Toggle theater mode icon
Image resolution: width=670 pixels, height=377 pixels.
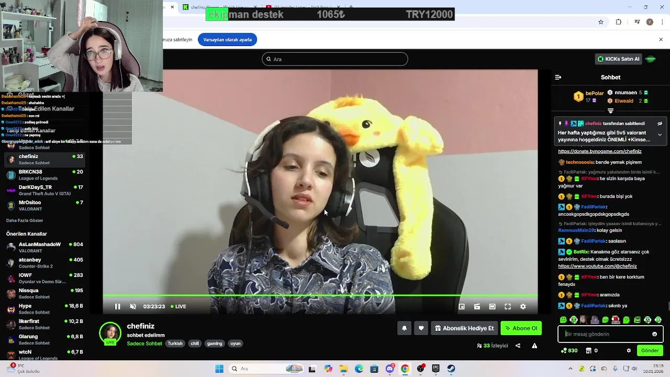point(492,307)
